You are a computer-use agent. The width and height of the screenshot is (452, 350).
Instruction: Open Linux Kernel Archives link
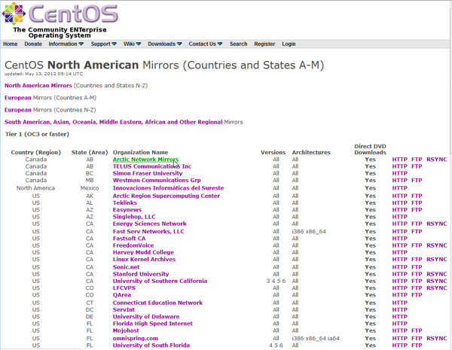click(x=144, y=259)
